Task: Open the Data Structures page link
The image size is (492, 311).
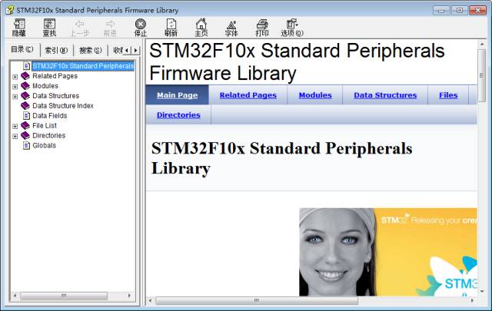Action: (x=385, y=95)
